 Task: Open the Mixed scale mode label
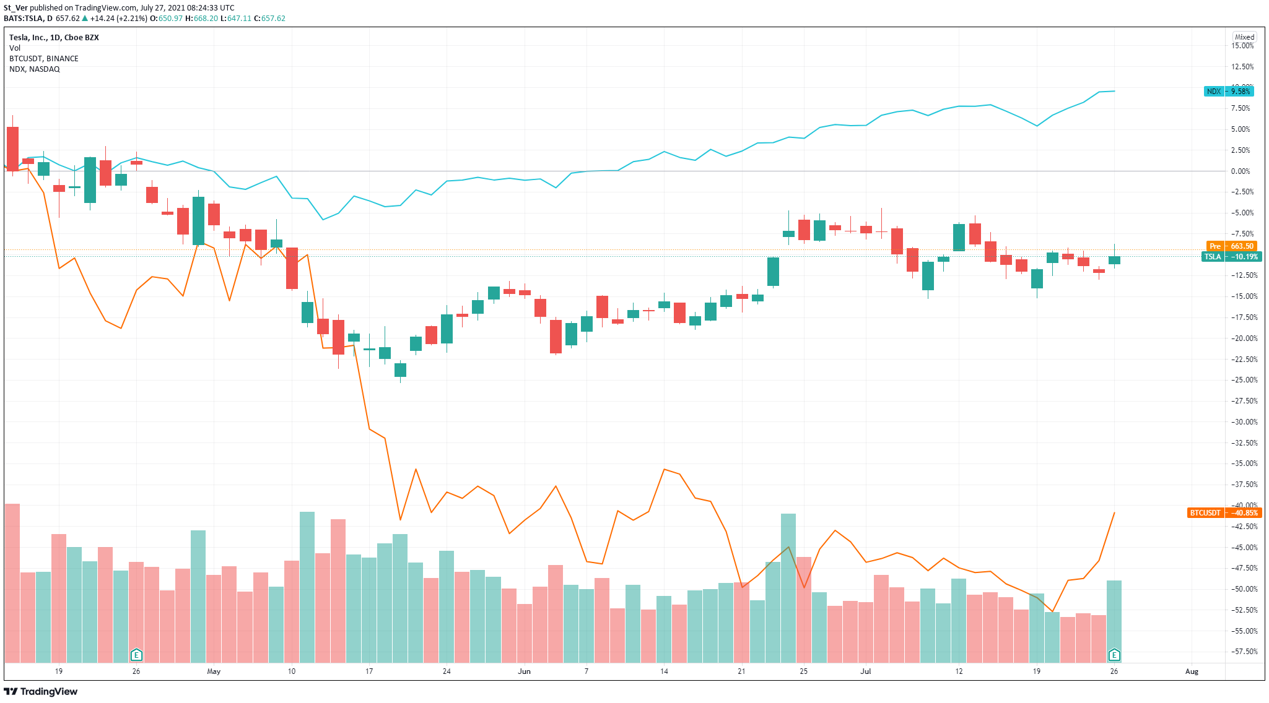1244,37
